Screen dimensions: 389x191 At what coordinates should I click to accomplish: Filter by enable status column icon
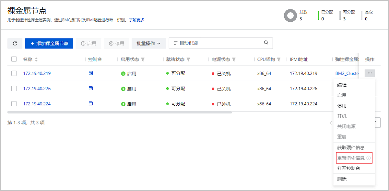tap(143, 59)
